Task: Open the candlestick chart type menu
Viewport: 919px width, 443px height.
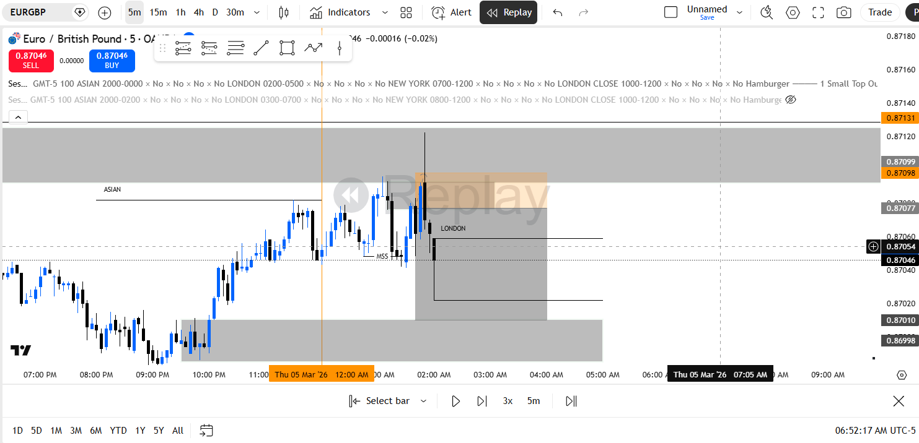Action: (284, 12)
